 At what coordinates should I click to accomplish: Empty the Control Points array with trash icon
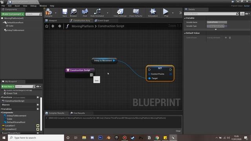pos(230,38)
